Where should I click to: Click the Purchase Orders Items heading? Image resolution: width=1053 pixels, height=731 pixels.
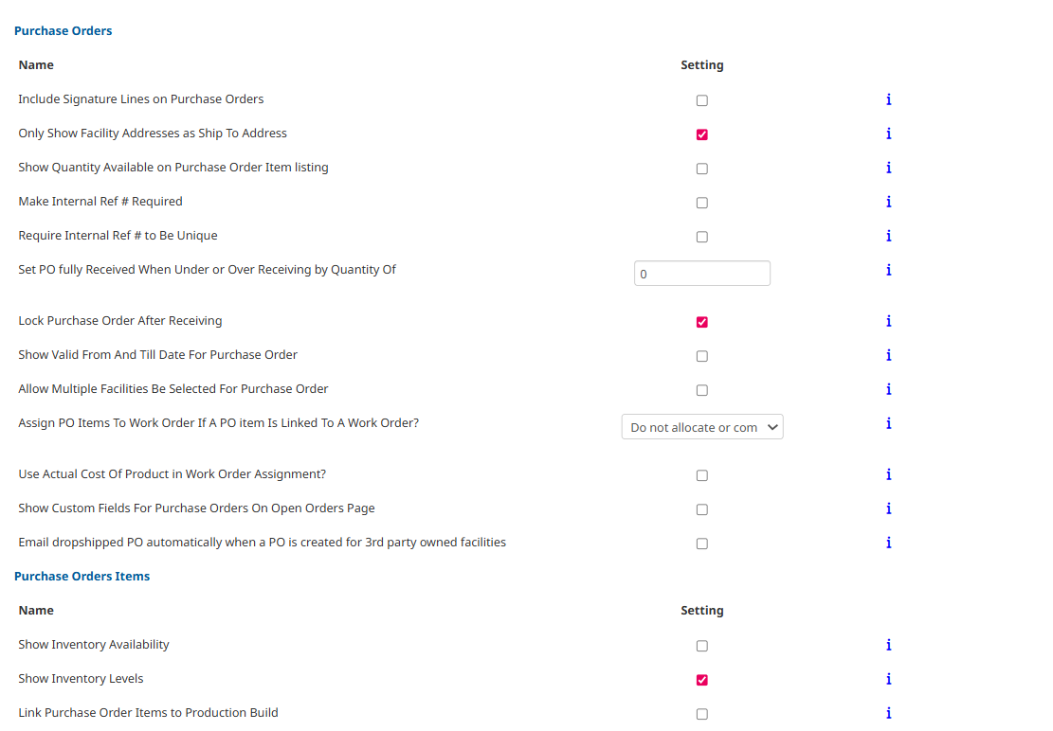tap(82, 576)
